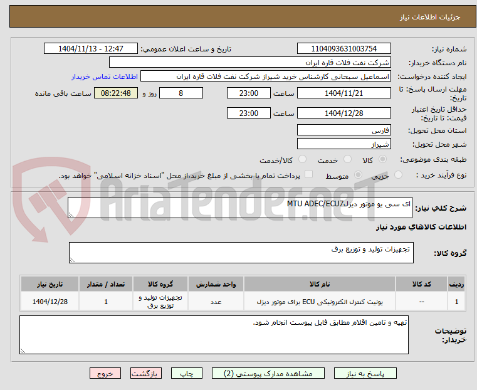Click resize handle of goods group textarea
This screenshot has height=390, width=477.
72,260
